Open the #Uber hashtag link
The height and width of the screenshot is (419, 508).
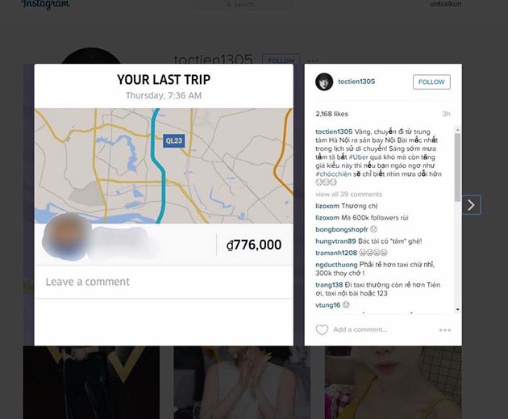[358, 157]
